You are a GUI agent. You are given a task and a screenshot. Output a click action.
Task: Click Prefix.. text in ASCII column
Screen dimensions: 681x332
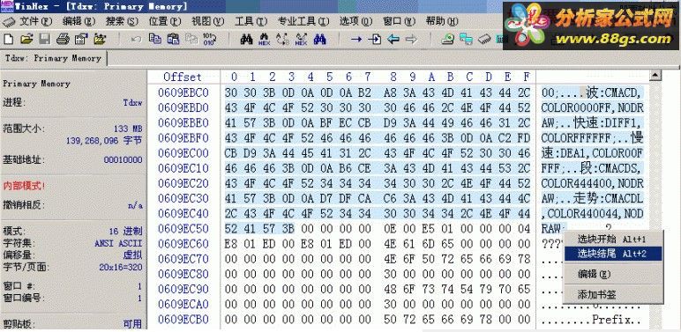(616, 320)
